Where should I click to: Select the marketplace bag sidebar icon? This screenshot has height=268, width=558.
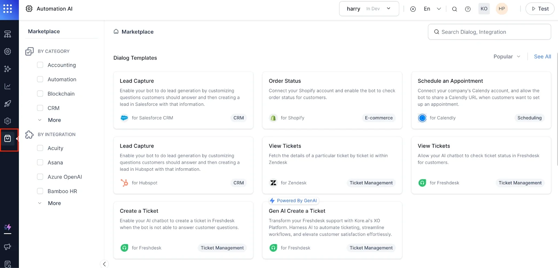[x=8, y=139]
